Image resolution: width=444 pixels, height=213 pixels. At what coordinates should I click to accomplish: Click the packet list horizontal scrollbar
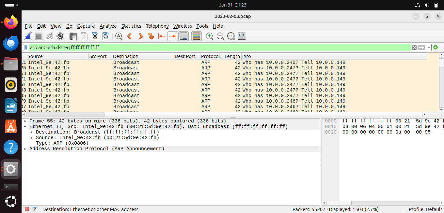[225, 115]
